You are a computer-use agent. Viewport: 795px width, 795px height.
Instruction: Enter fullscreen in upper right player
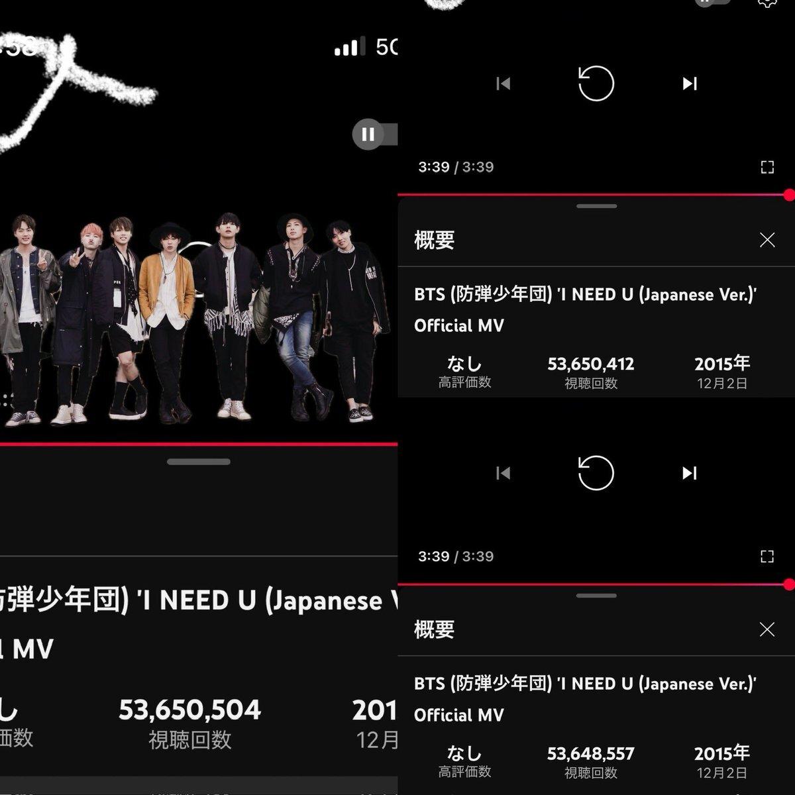(x=767, y=167)
